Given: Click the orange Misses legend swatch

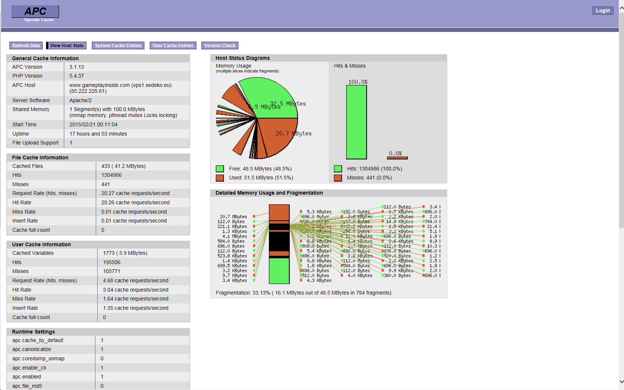Looking at the screenshot, I should click(x=338, y=178).
